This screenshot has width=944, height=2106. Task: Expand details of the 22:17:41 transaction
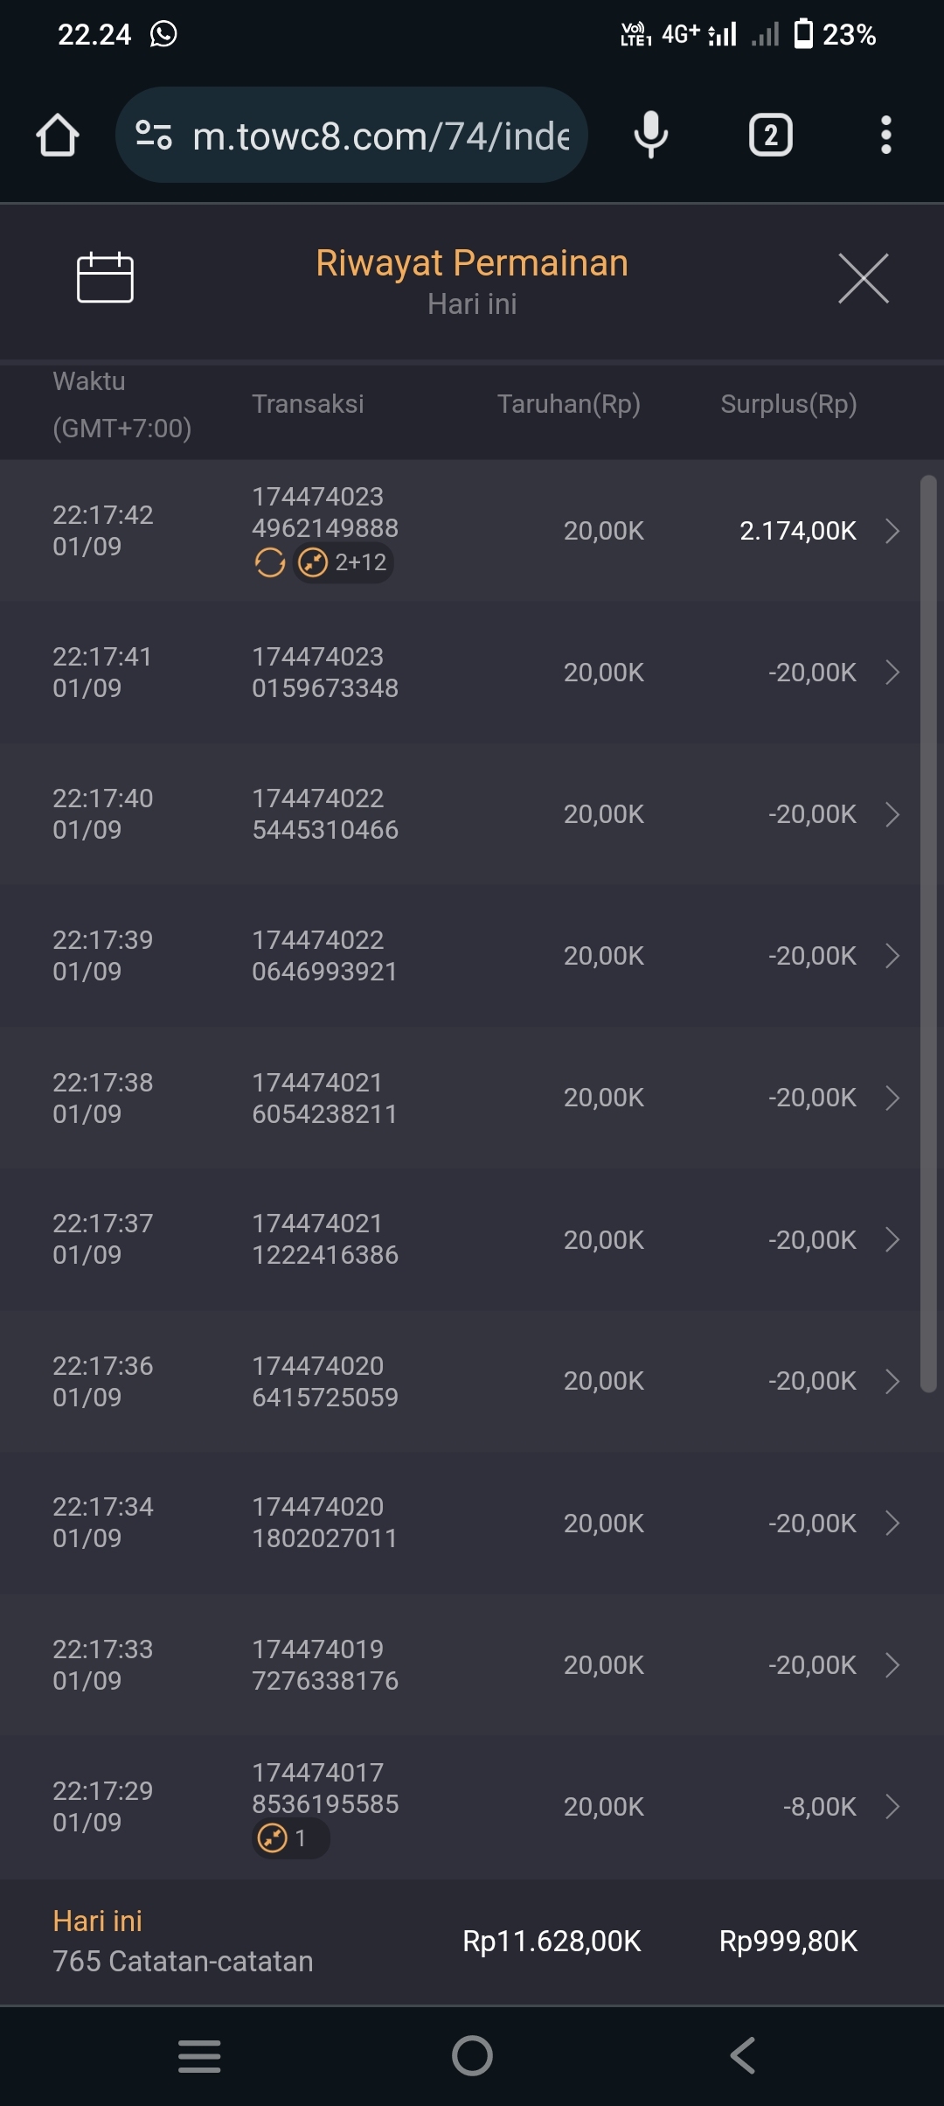892,673
